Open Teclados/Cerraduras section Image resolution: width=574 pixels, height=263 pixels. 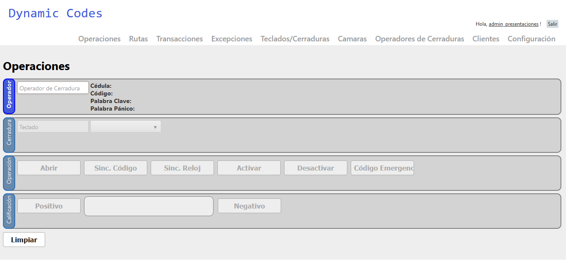(295, 39)
